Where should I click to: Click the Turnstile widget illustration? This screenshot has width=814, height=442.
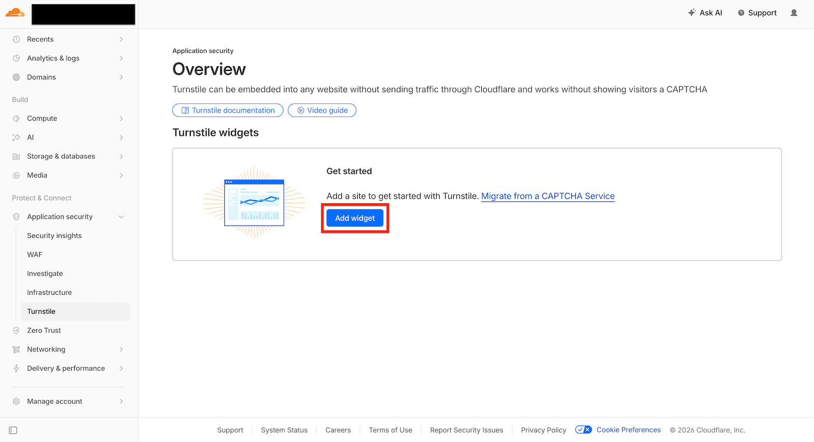point(254,203)
